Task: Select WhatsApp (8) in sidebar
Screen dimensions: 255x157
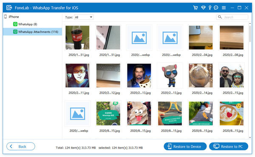Action: [x=25, y=24]
